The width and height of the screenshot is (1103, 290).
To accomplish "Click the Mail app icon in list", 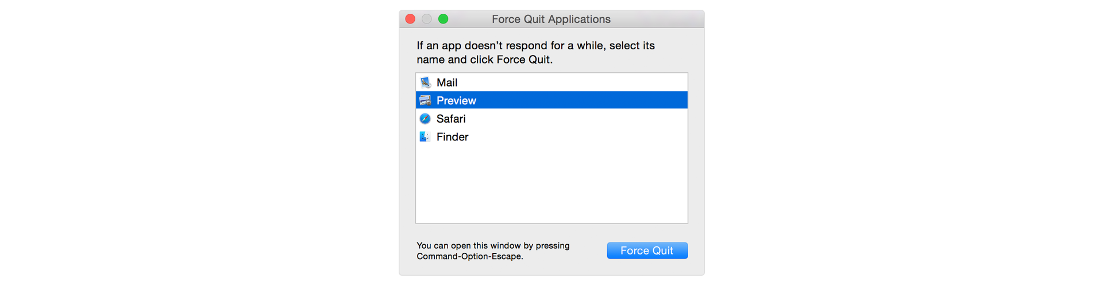I will pyautogui.click(x=425, y=83).
